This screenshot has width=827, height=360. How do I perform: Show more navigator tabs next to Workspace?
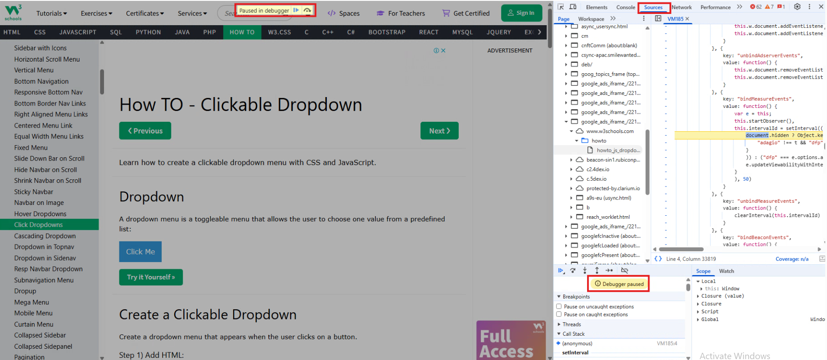[613, 18]
